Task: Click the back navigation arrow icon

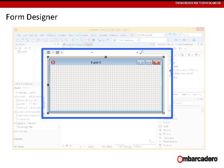Action: [x=176, y=40]
